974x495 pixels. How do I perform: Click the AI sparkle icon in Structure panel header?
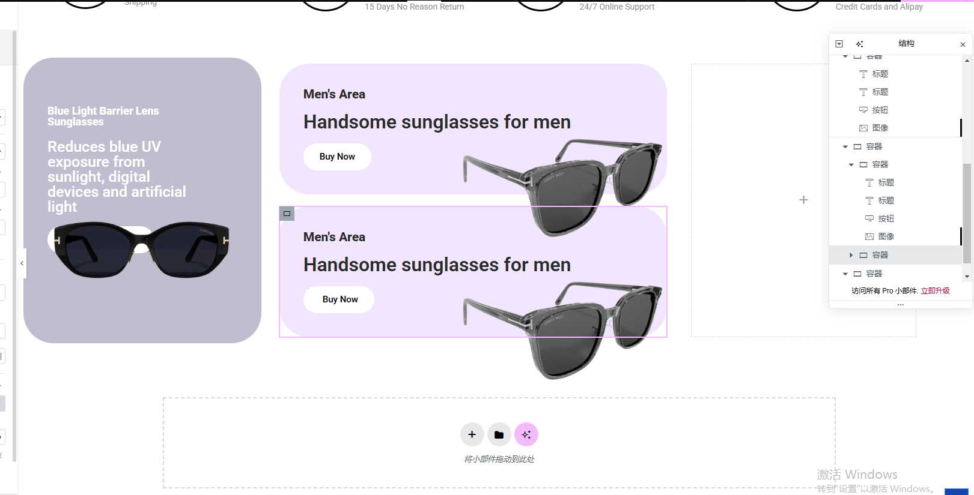[860, 44]
